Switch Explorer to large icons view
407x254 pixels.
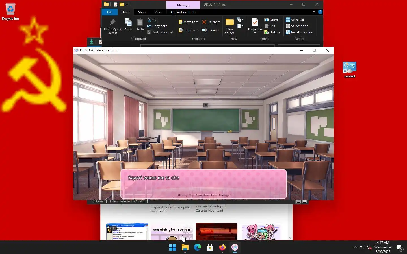coord(304,202)
